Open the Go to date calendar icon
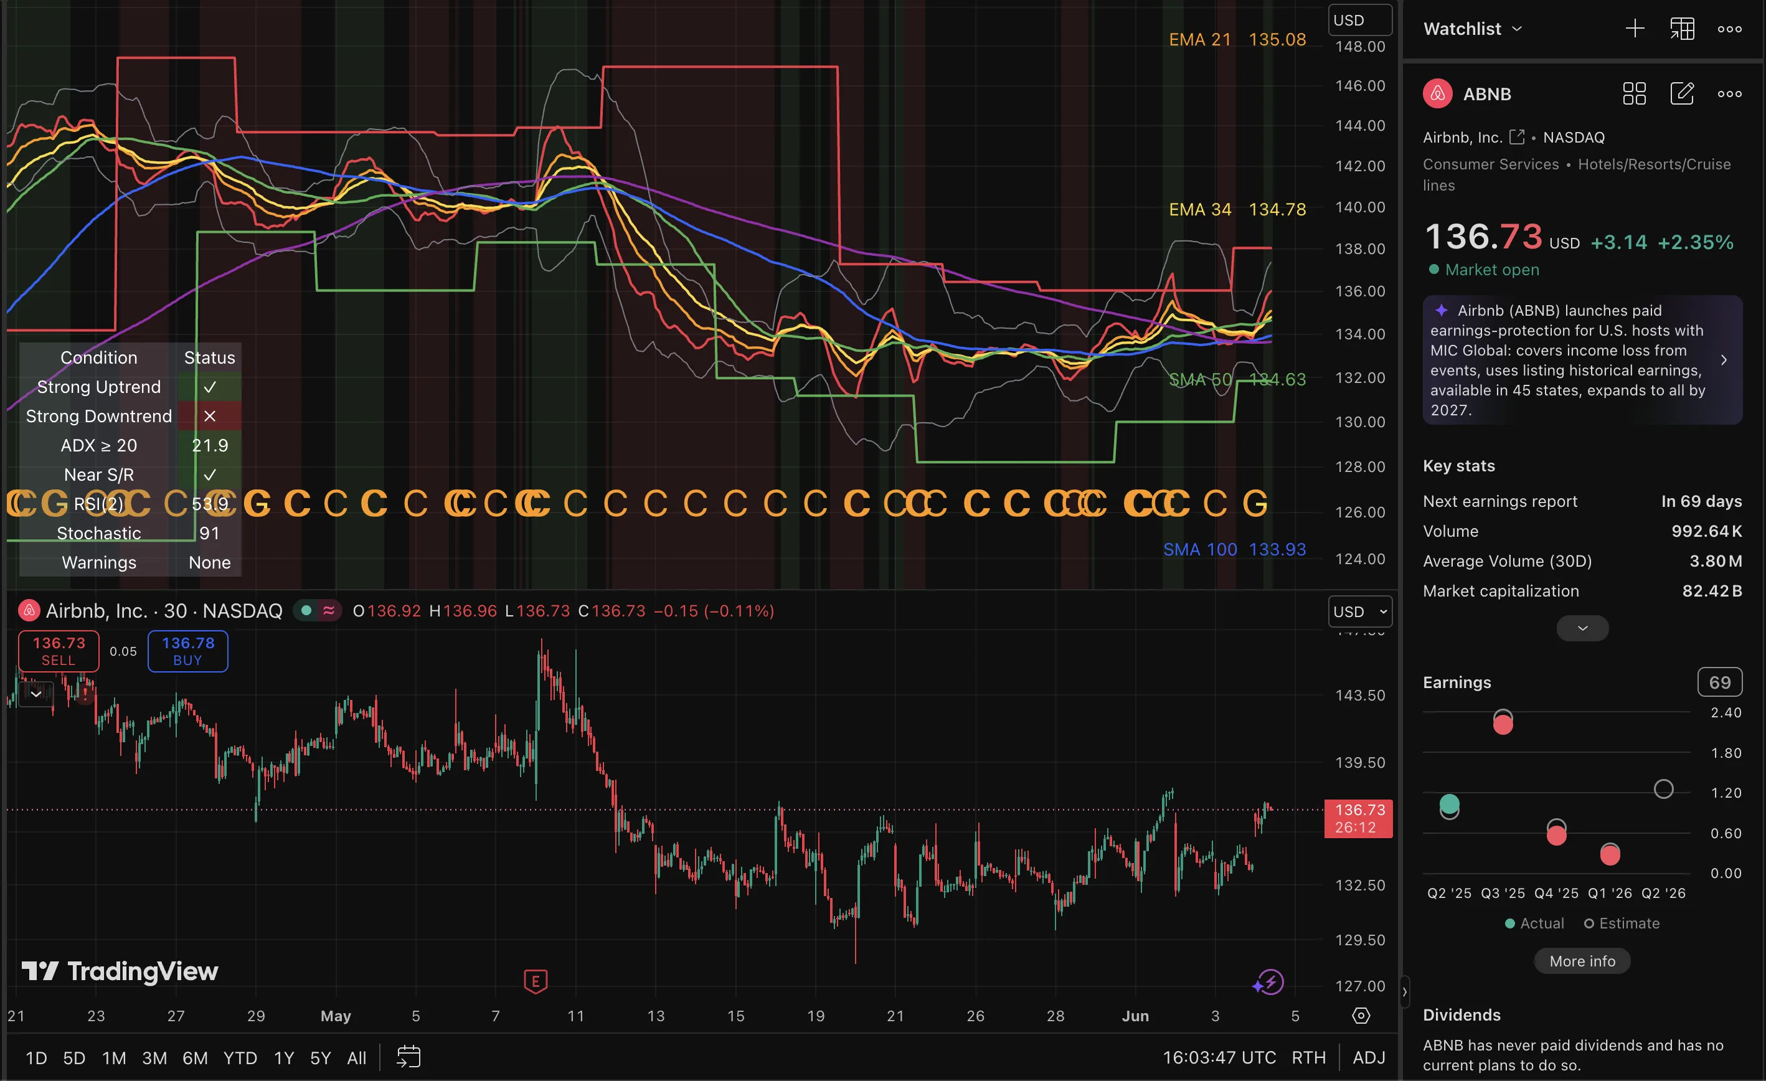Viewport: 1766px width, 1081px height. click(x=408, y=1057)
